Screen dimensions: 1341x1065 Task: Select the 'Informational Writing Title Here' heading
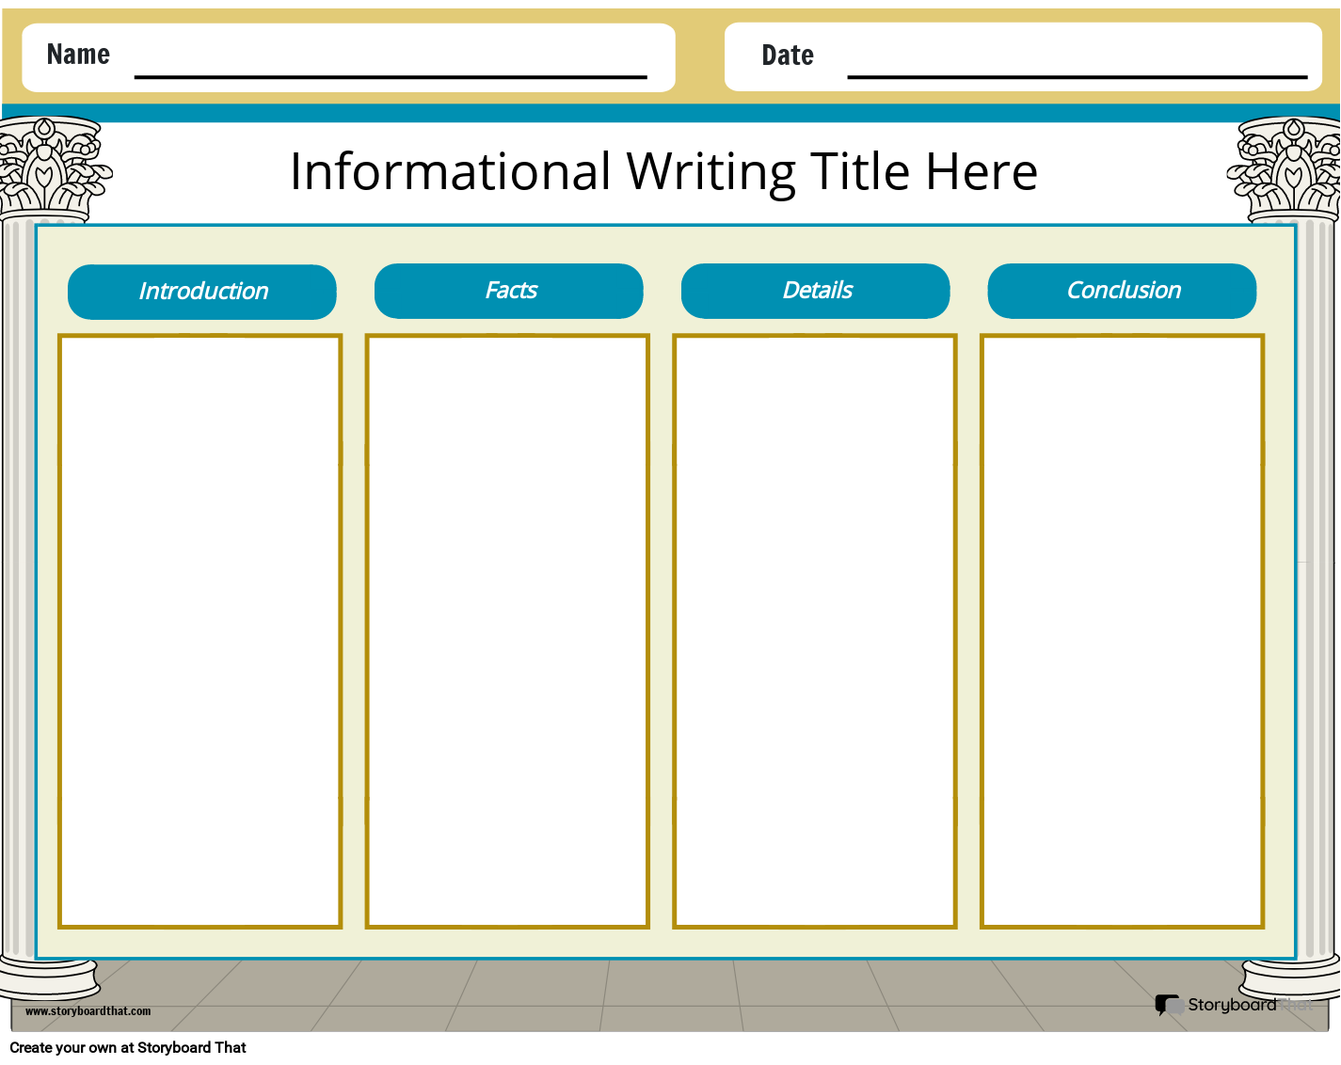pos(663,172)
